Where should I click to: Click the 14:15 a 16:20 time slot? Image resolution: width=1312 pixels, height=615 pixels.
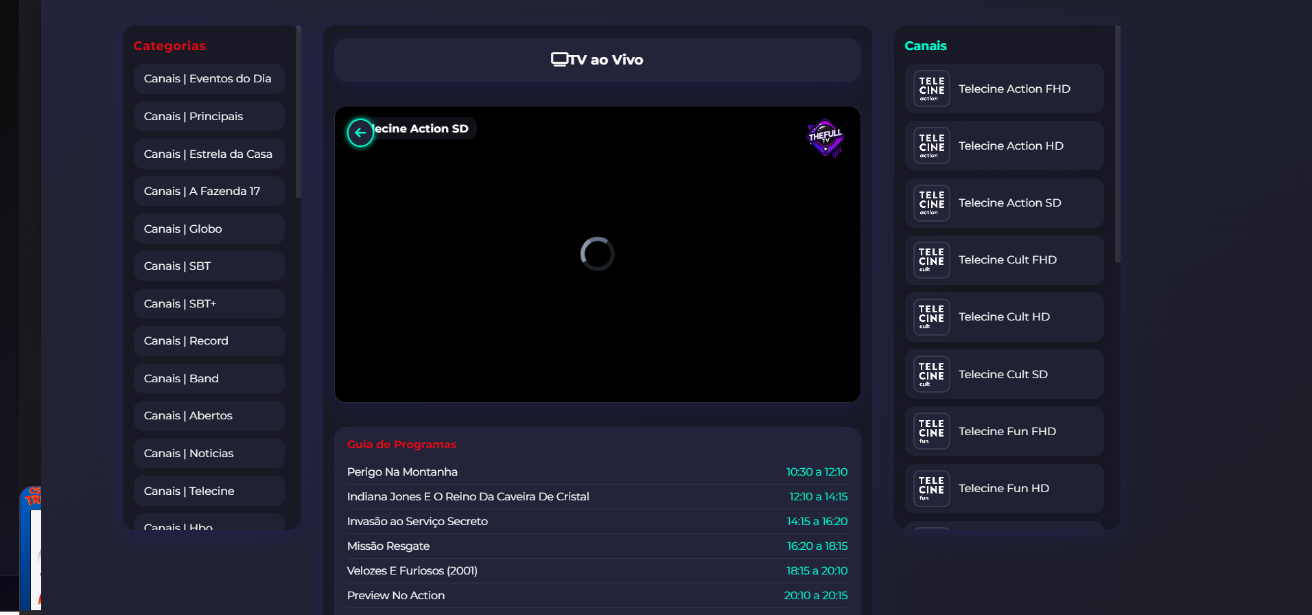(x=817, y=521)
